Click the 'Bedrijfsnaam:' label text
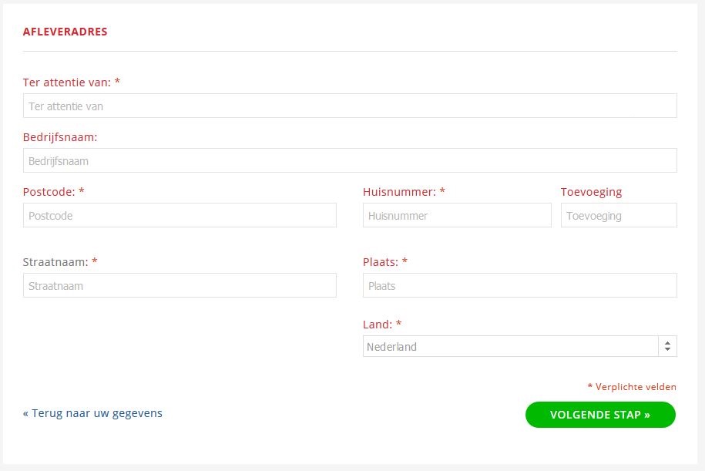Viewport: 705px width, 471px height. pos(60,137)
